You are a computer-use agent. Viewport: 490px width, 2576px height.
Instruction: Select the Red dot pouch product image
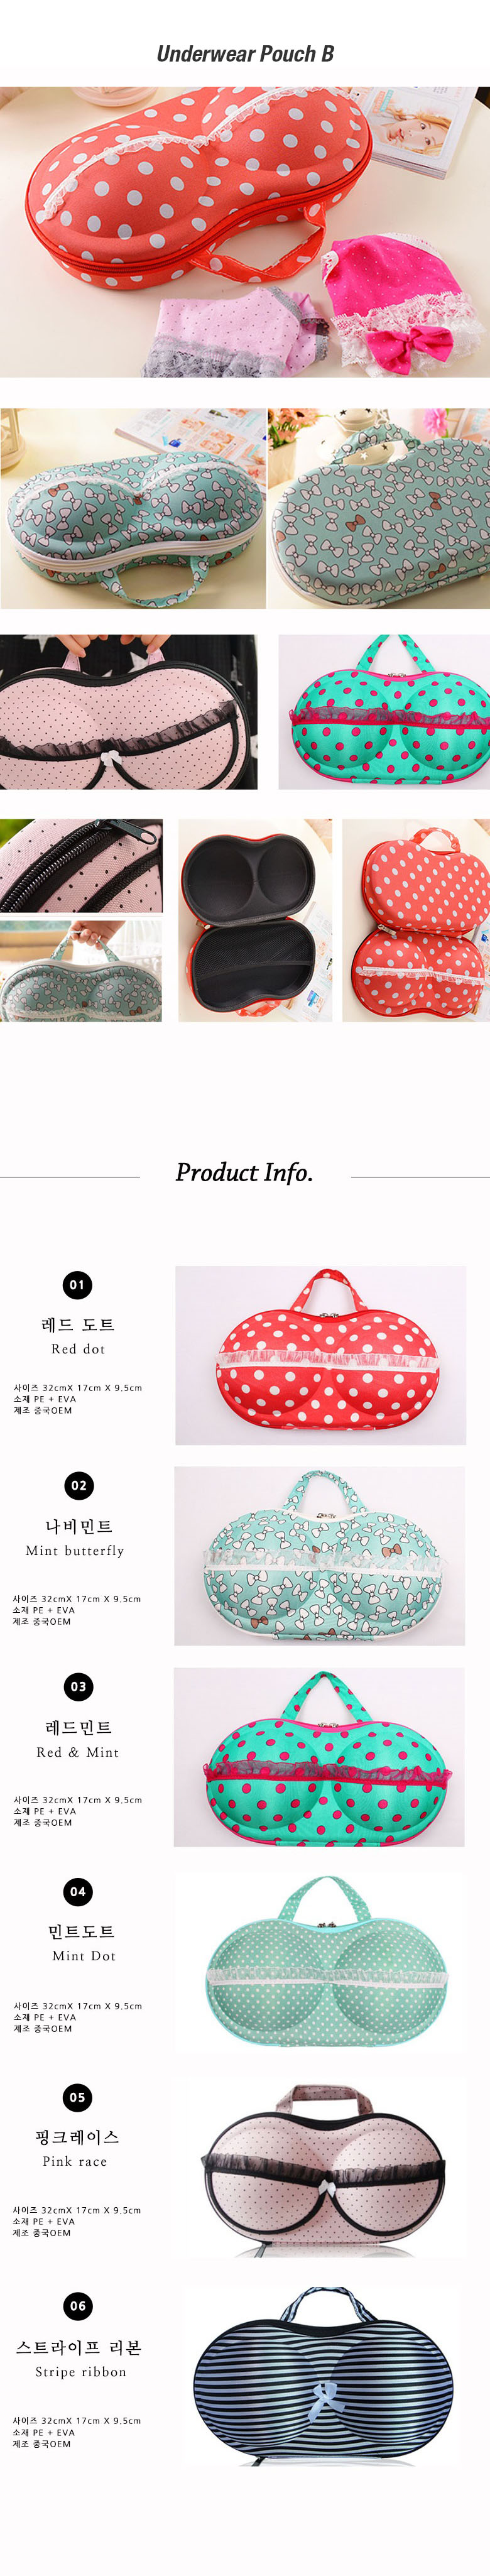[321, 1355]
